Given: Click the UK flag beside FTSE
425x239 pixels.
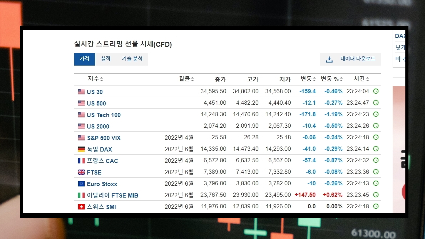Looking at the screenshot, I should (x=81, y=172).
